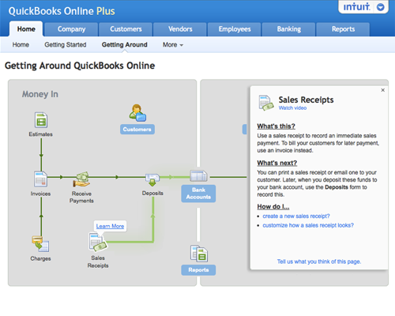This screenshot has width=395, height=316.
Task: Open the Company tab
Action: click(x=71, y=29)
